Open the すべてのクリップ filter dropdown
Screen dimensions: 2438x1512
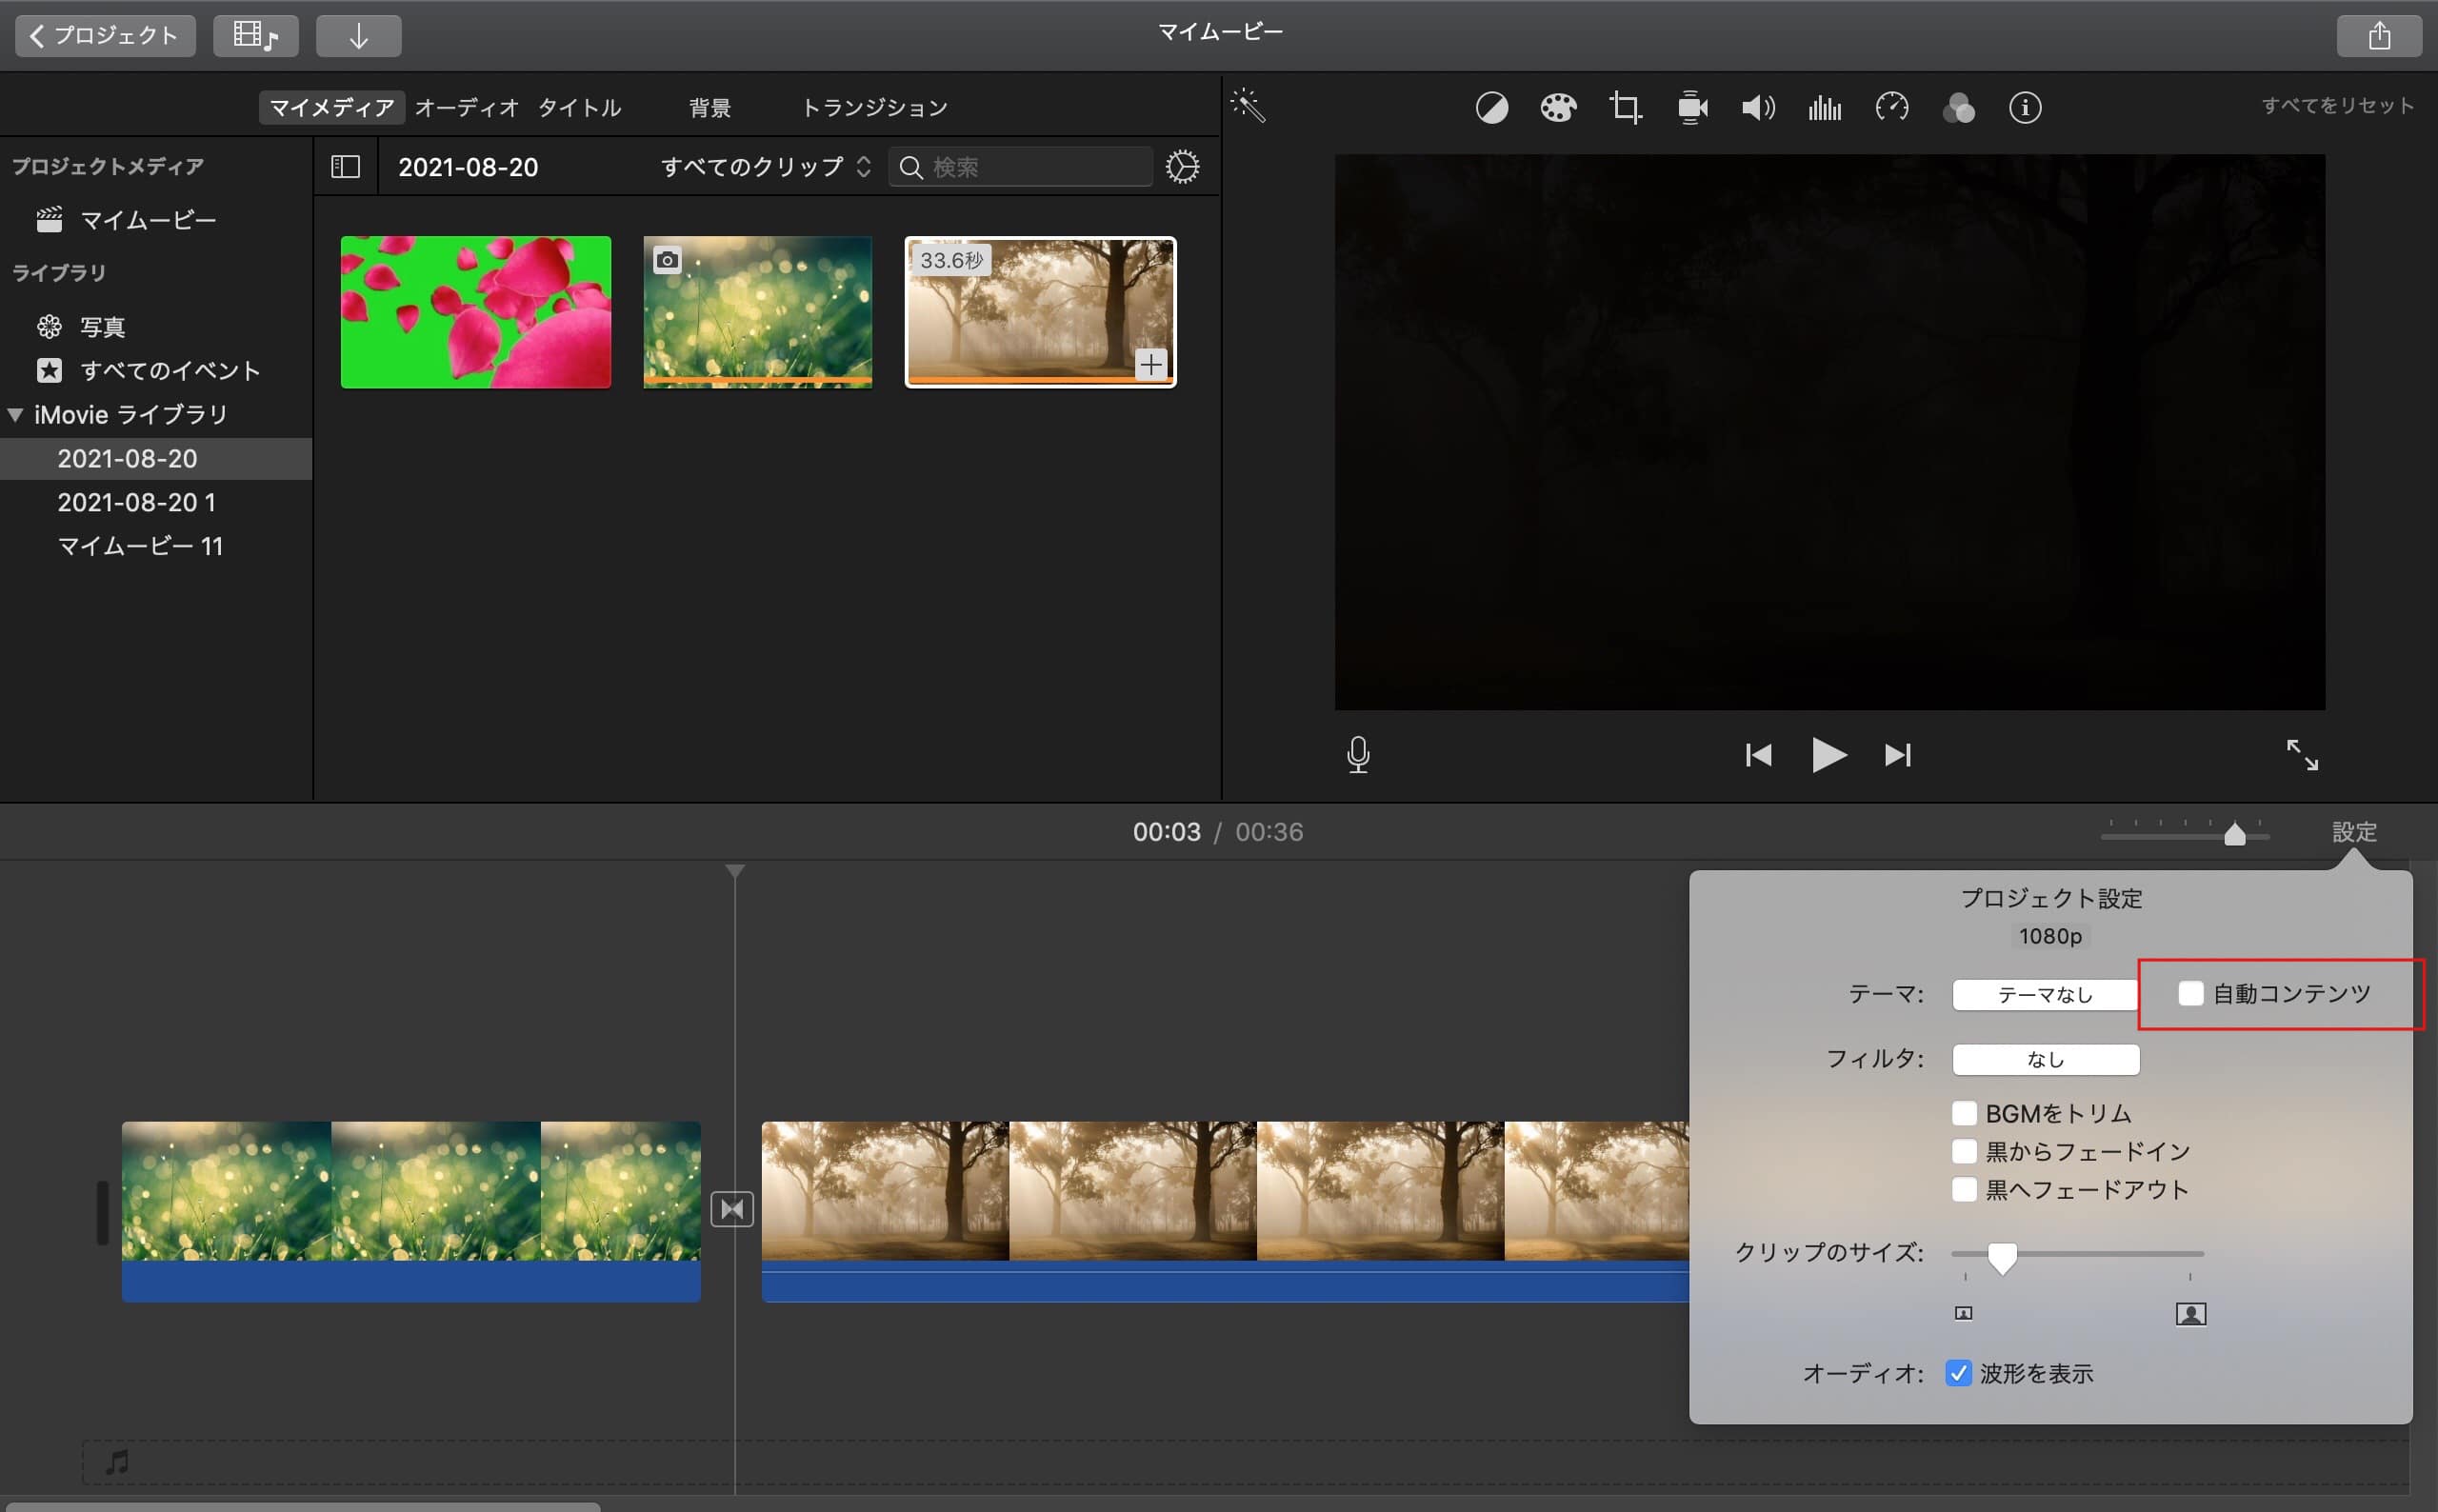tap(765, 167)
